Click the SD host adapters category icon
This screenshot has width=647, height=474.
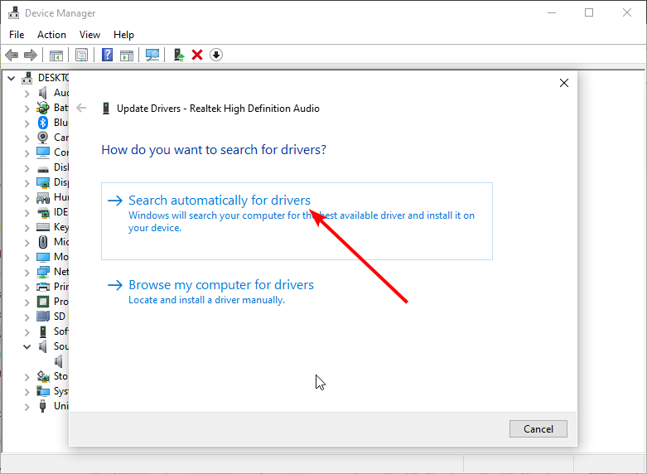[x=43, y=317]
